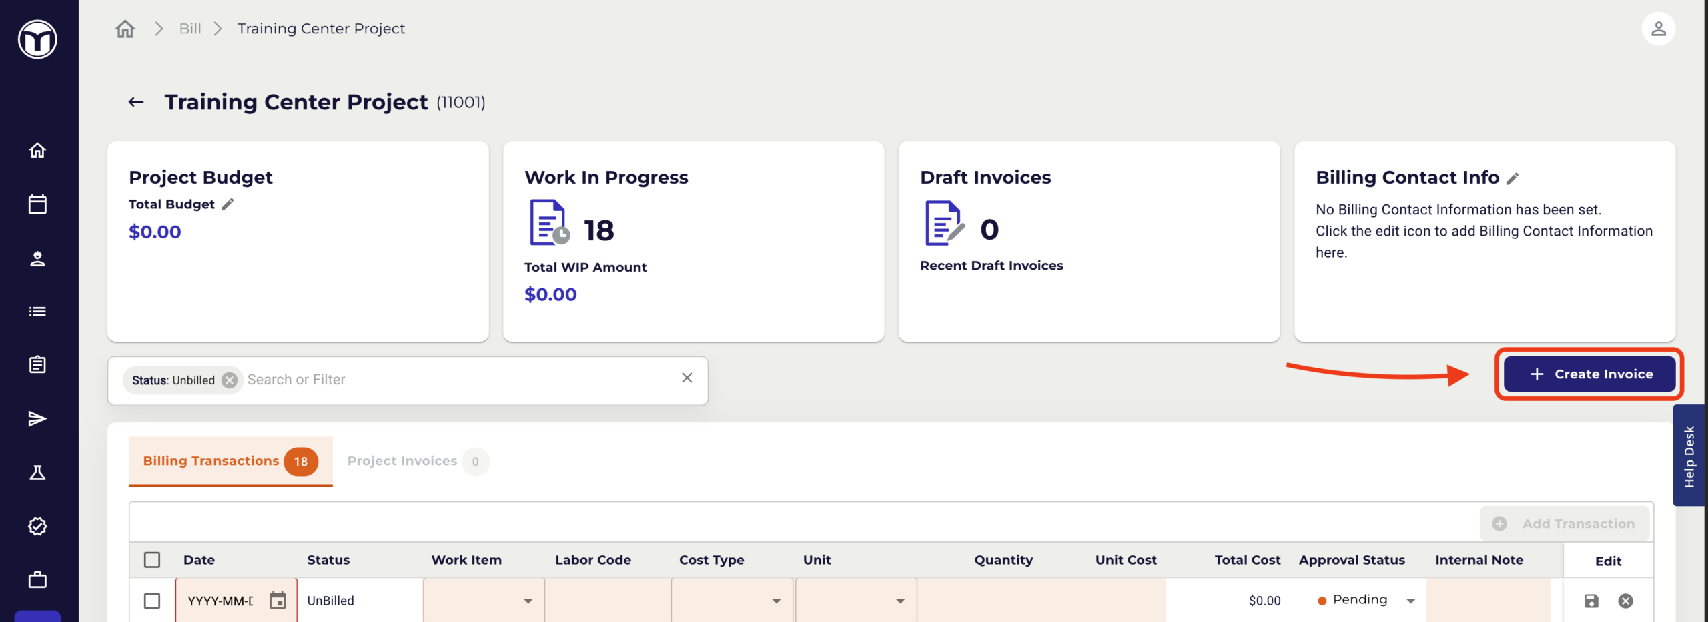Edit Total Budget with the pencil icon

pyautogui.click(x=228, y=204)
